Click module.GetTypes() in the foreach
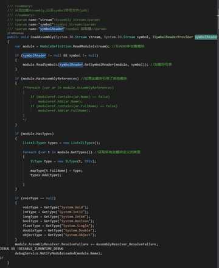 (75, 152)
